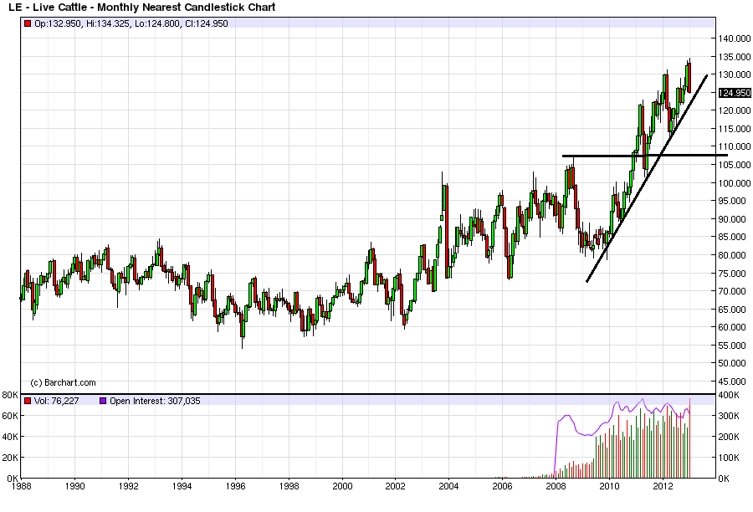This screenshot has width=753, height=512.
Task: Click the 115.000 price axis label
Action: tap(735, 129)
